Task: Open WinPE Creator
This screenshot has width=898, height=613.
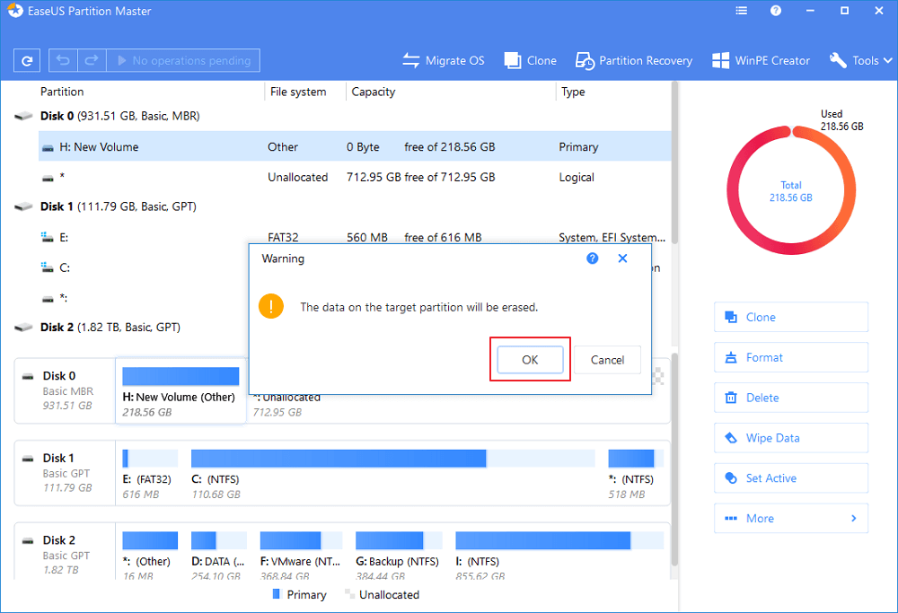Action: tap(761, 61)
